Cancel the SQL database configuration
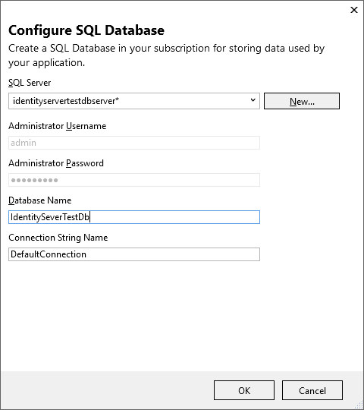 tap(312, 390)
